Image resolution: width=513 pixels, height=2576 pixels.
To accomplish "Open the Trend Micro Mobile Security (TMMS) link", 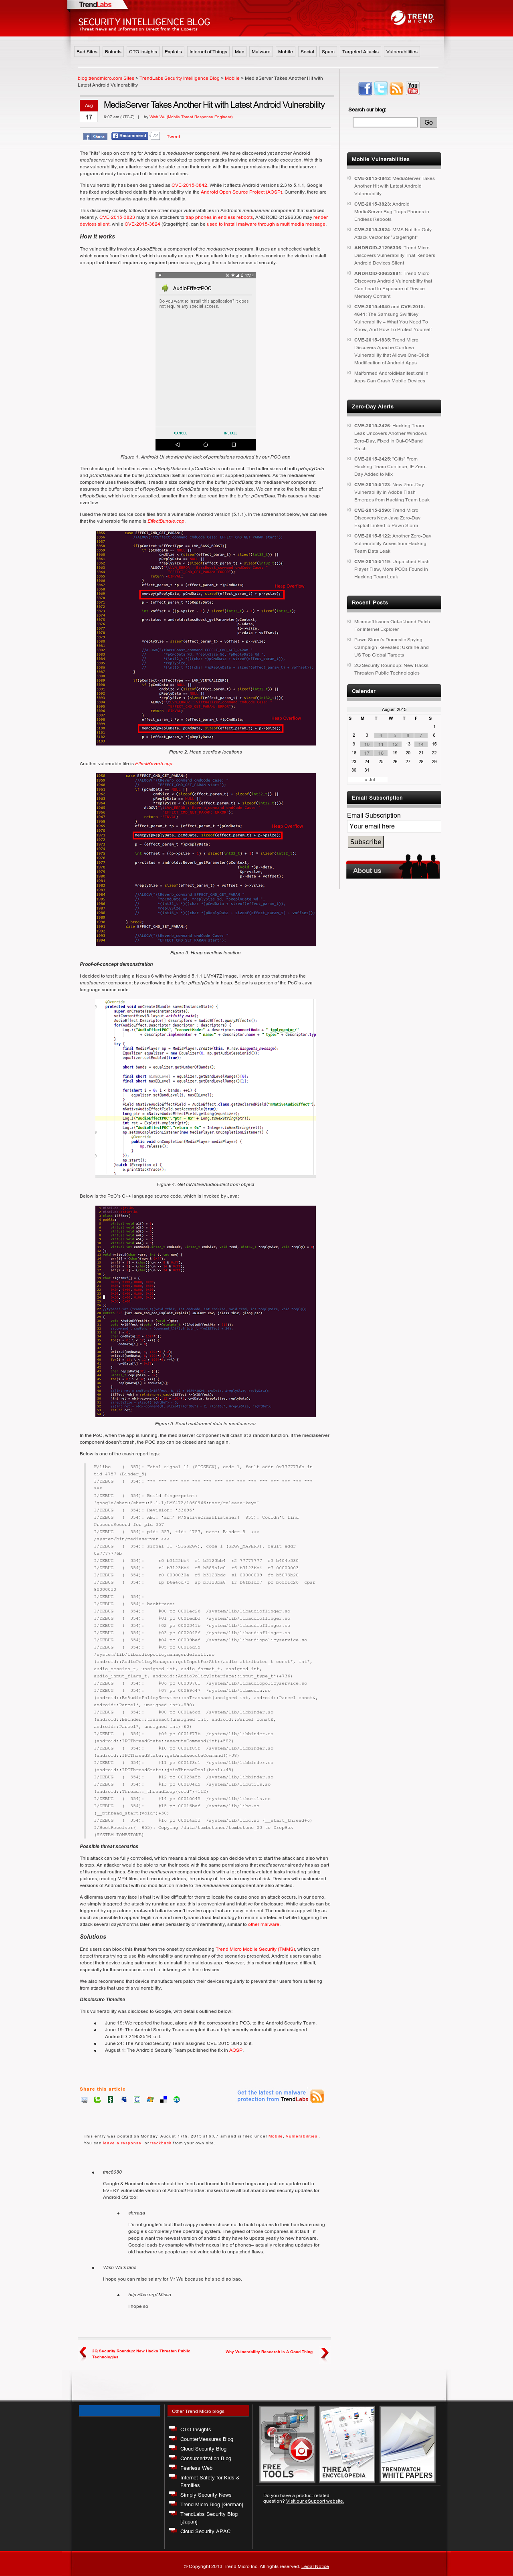I will click(x=255, y=1949).
